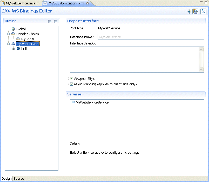Click the JavaDoc scrollbar down arrow
This screenshot has height=182, width=209.
[x=201, y=69]
